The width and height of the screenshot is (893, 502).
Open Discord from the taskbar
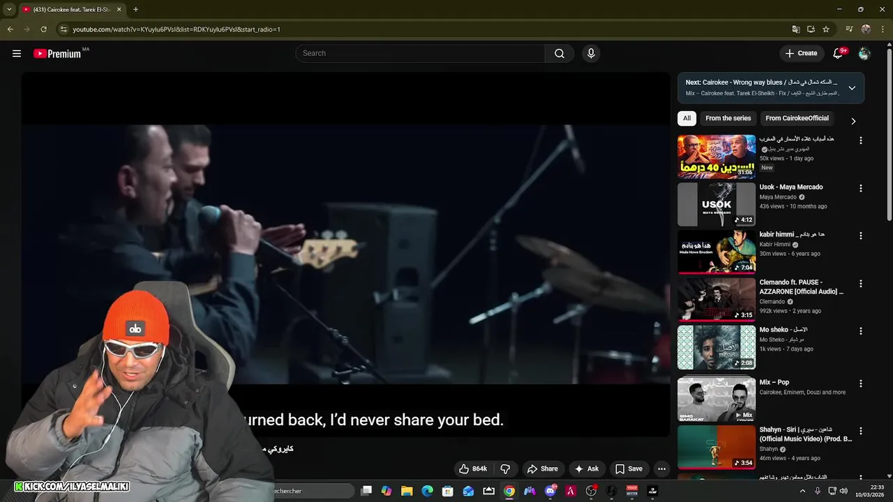550,491
